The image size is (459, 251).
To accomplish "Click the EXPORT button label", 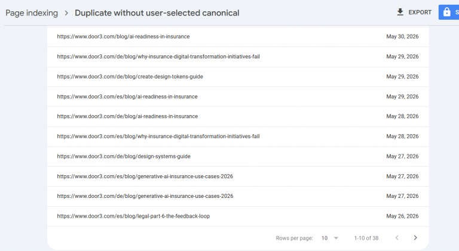I will click(x=420, y=13).
